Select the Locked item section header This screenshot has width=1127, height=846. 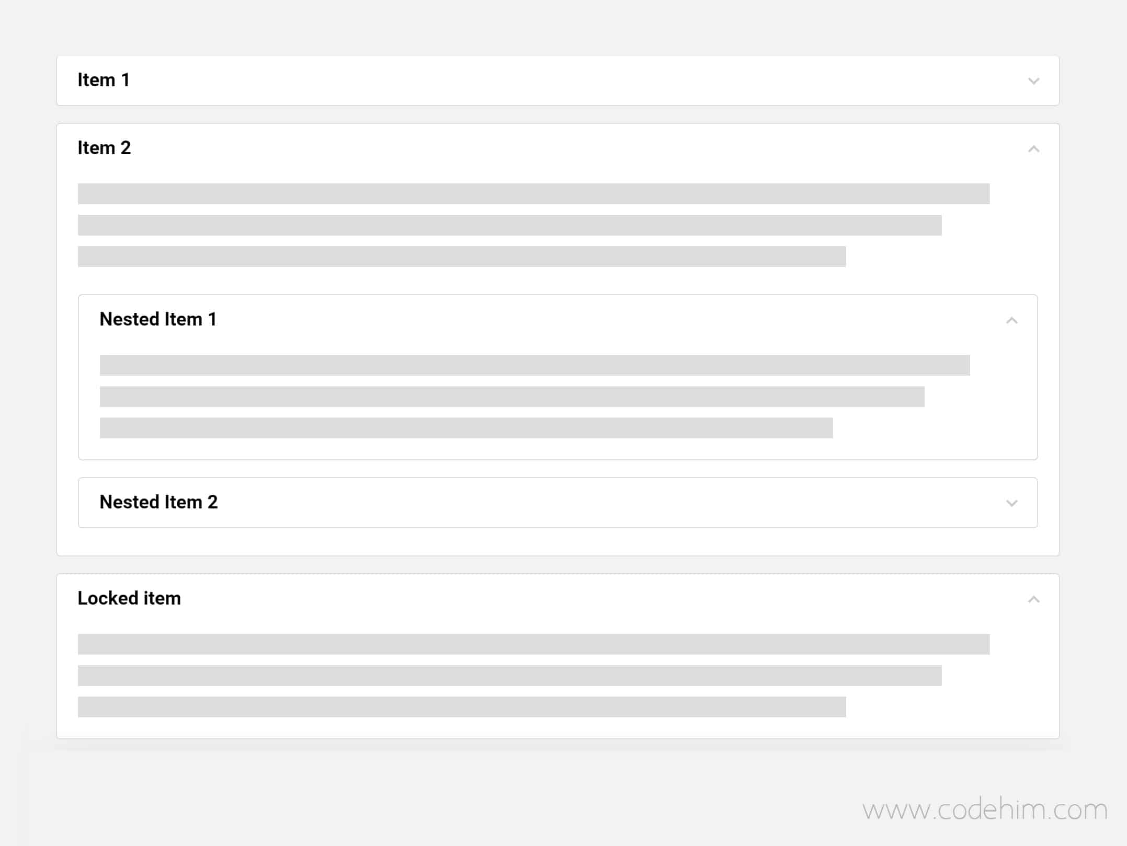[x=559, y=598]
